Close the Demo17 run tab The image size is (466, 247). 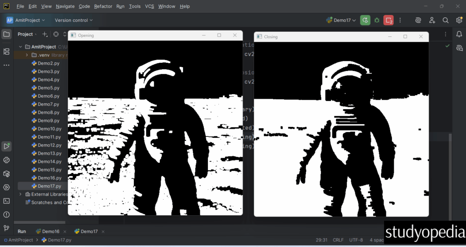tap(103, 232)
